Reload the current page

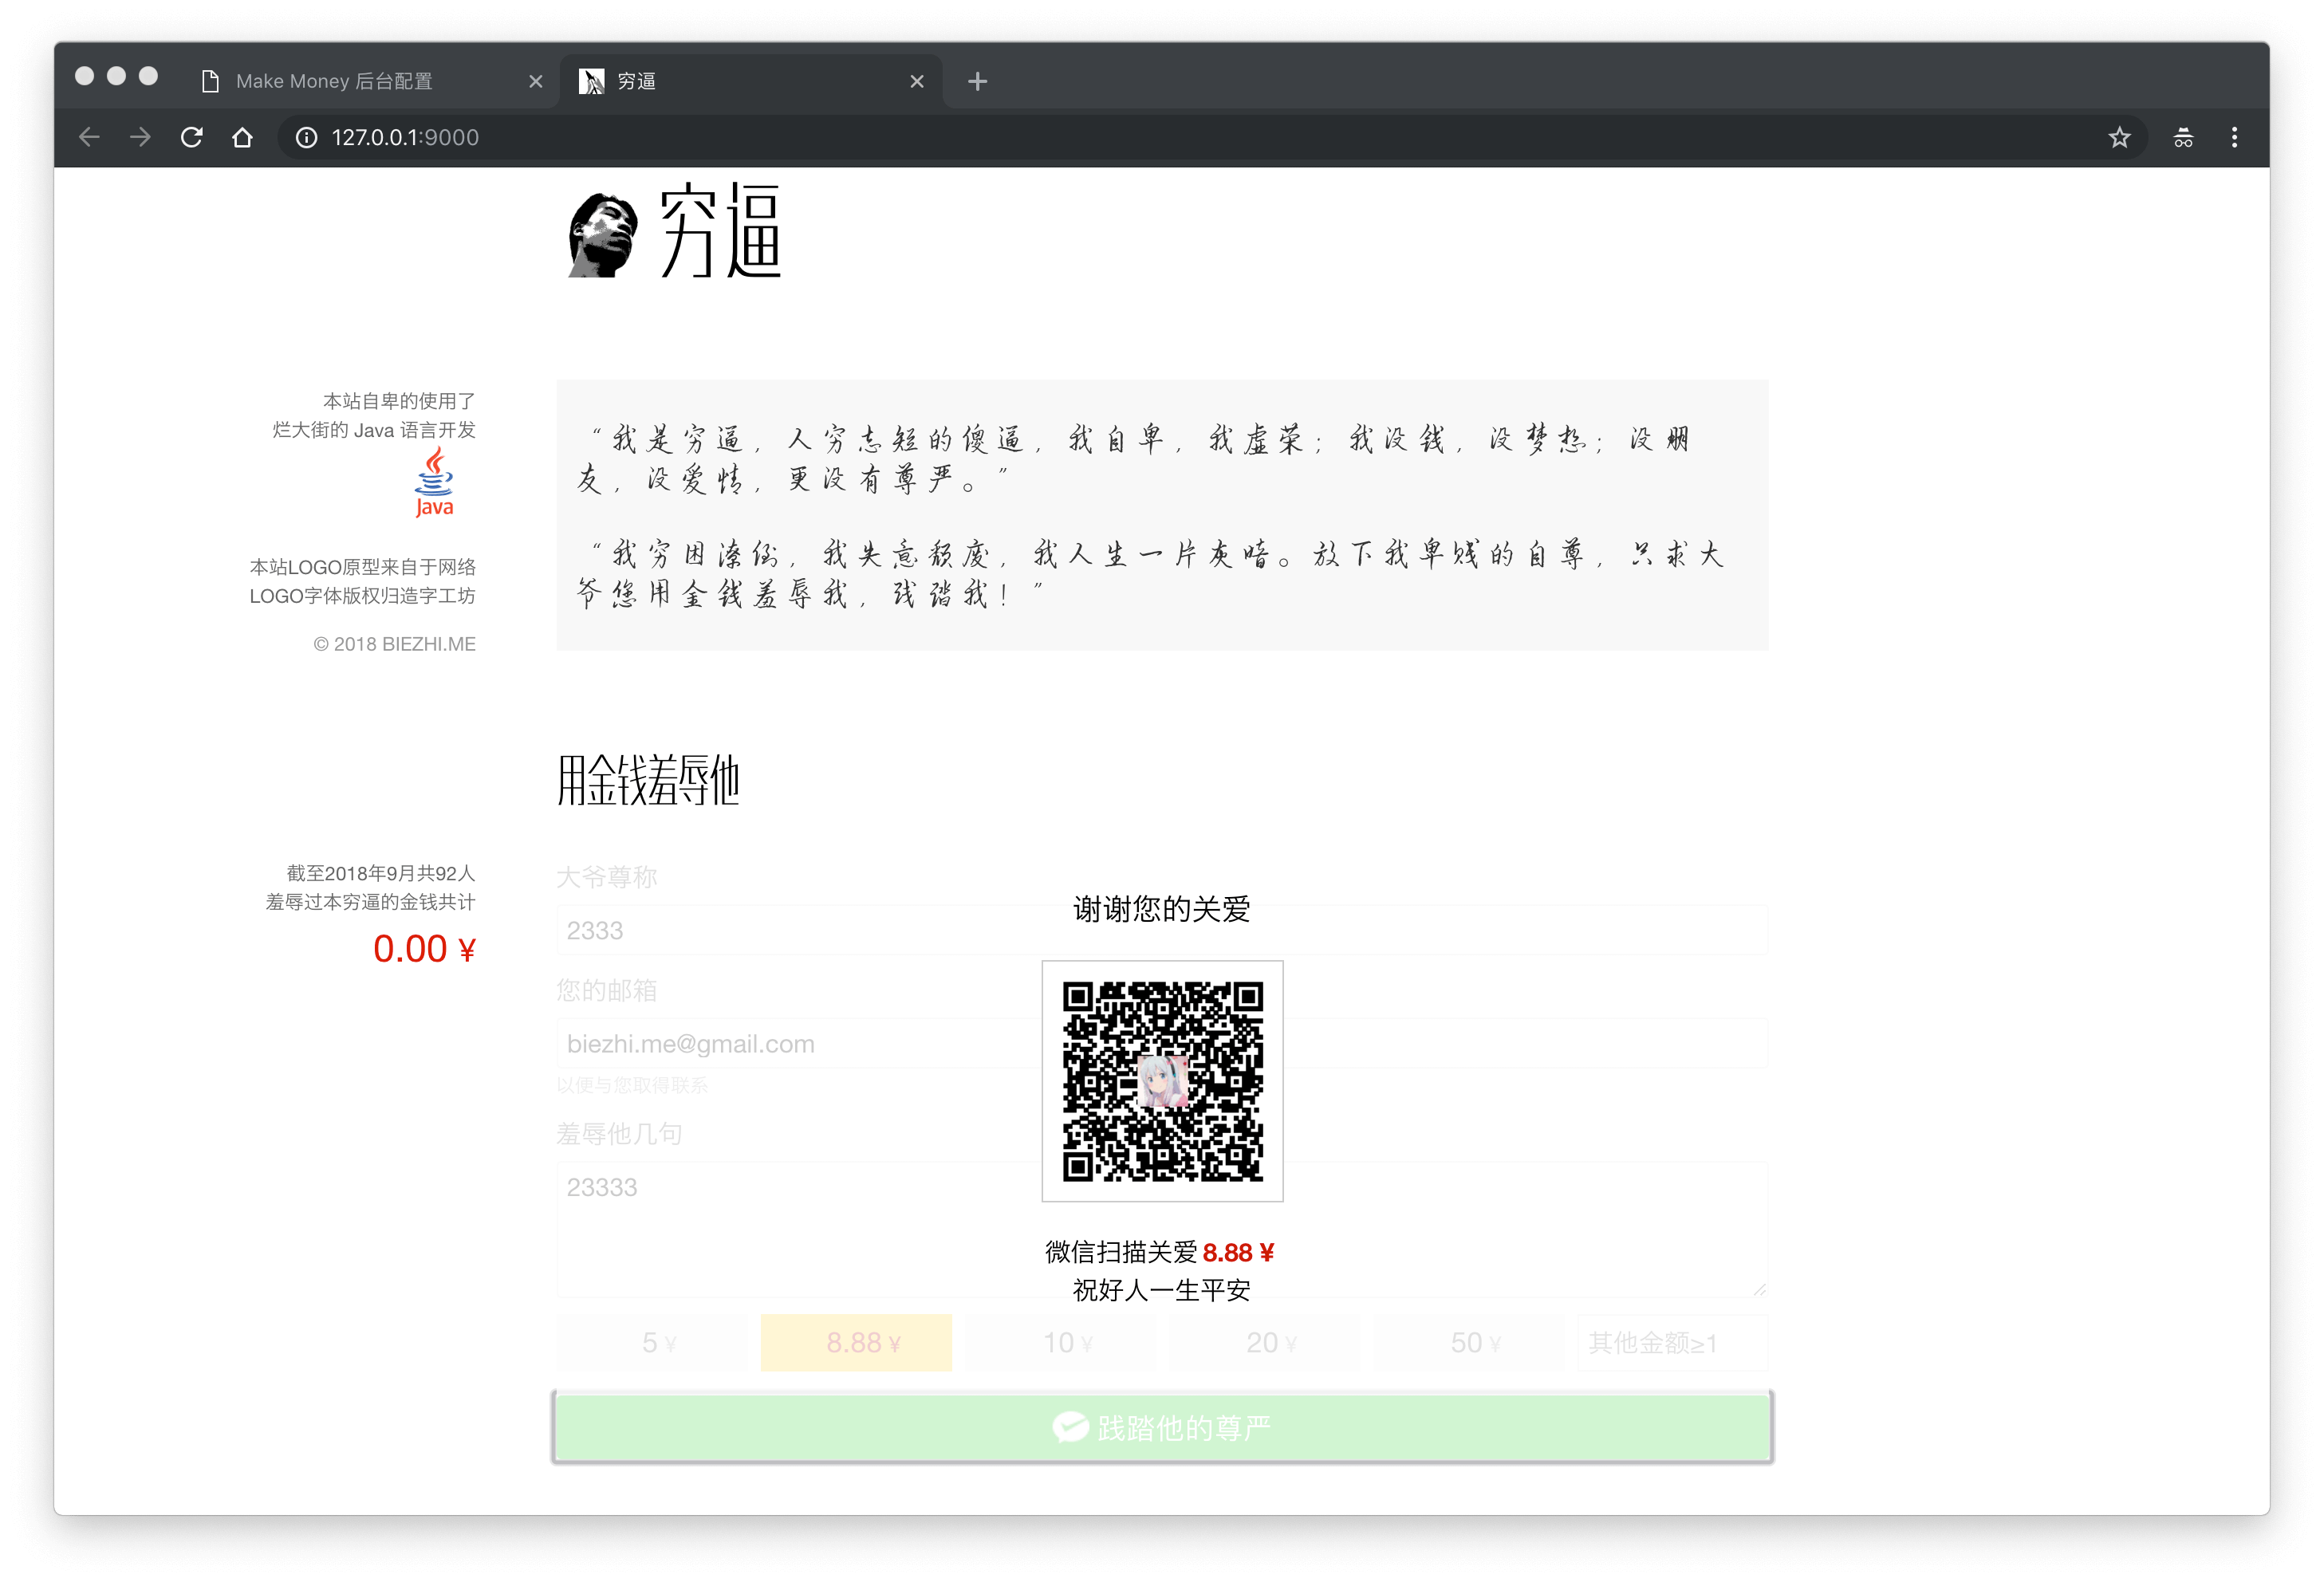[191, 137]
